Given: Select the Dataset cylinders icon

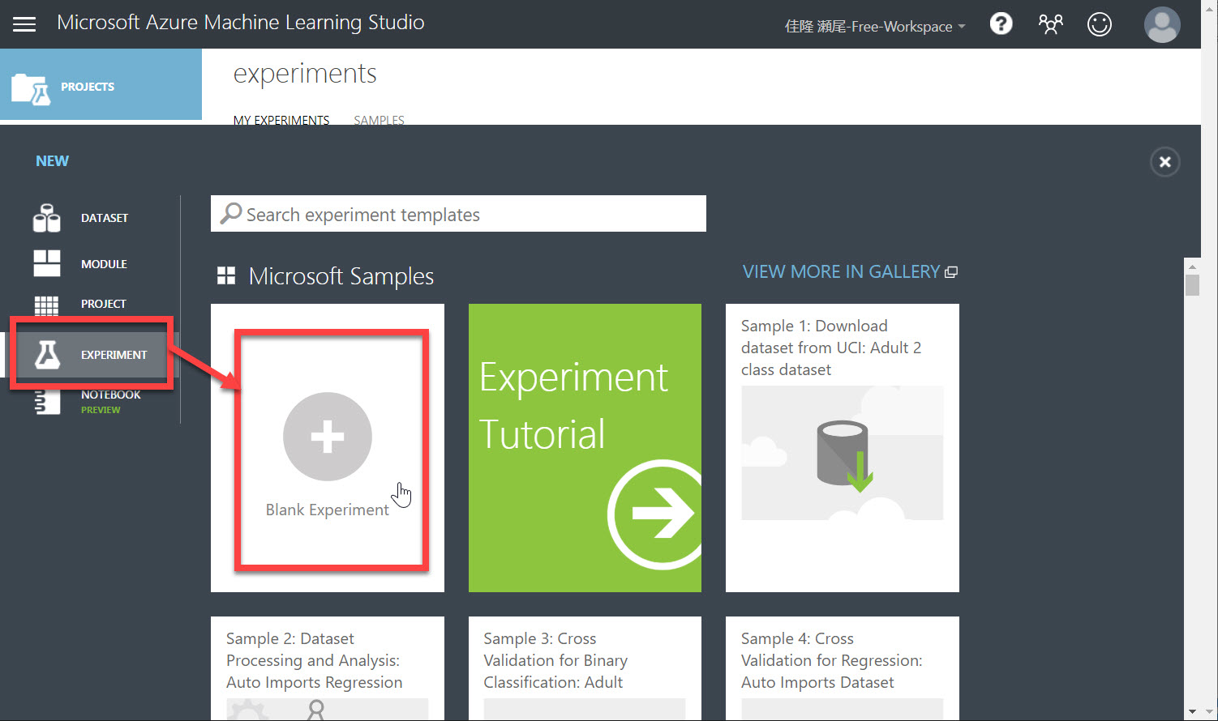Looking at the screenshot, I should (x=47, y=218).
